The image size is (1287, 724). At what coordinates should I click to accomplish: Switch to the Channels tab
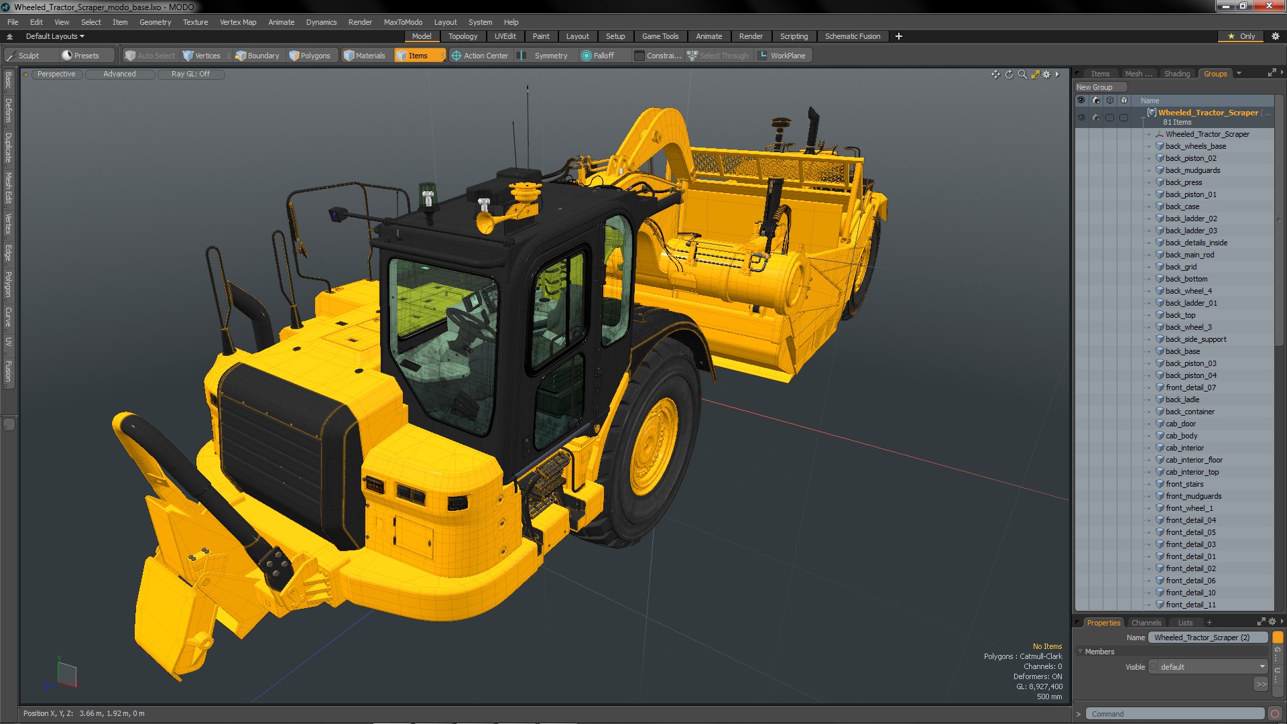click(x=1146, y=623)
